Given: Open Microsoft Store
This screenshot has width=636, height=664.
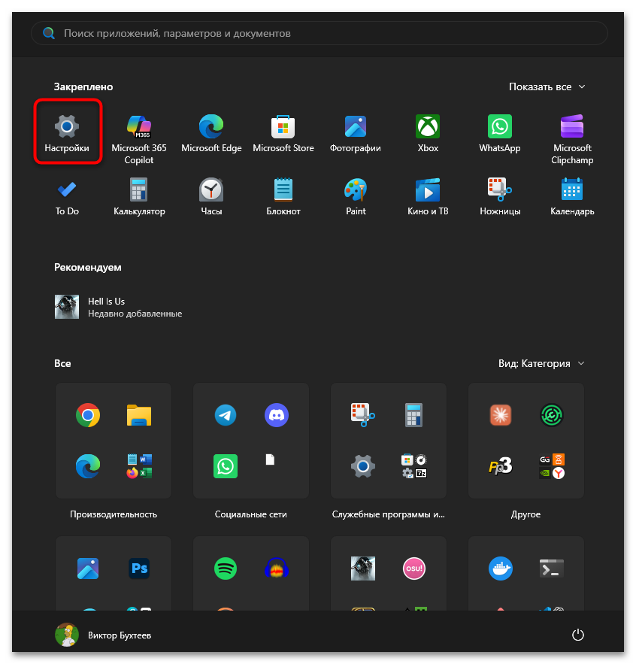Looking at the screenshot, I should [x=283, y=132].
